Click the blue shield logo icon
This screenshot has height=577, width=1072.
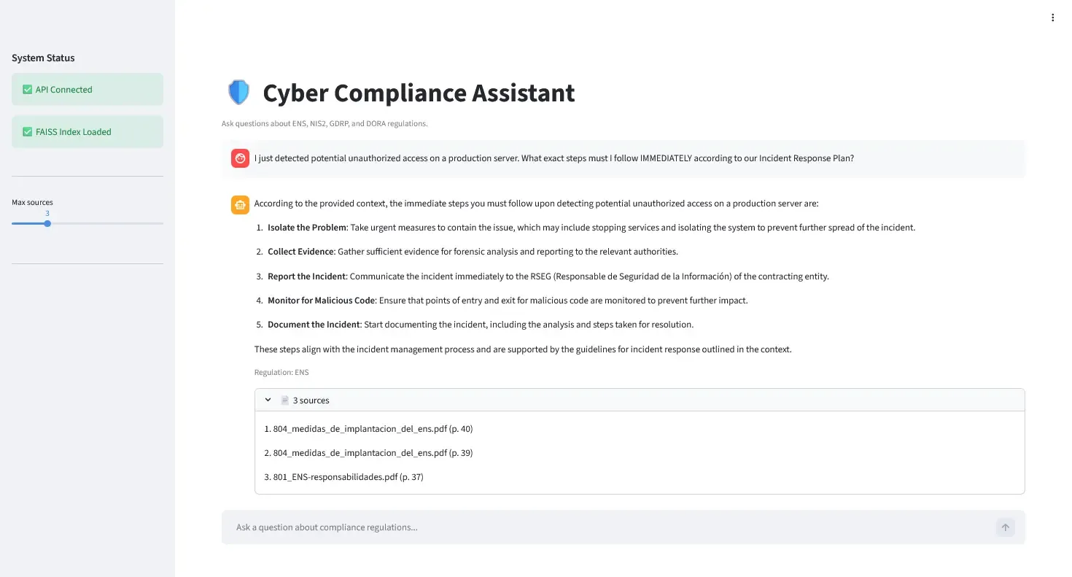pos(238,93)
